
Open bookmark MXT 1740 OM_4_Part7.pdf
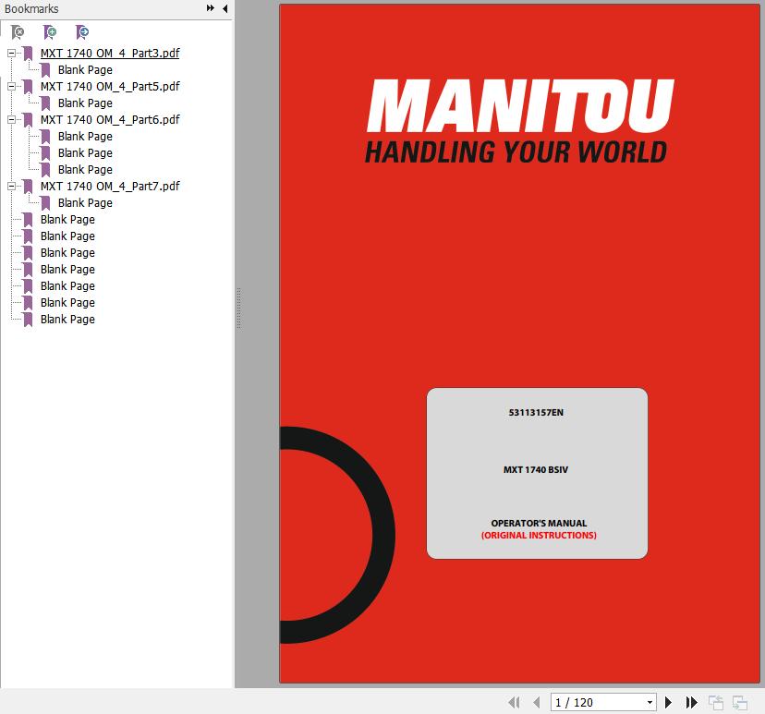[x=110, y=186]
